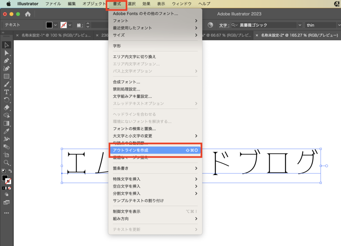Open the font family dropdown
The height and width of the screenshot is (246, 341).
(x=299, y=25)
